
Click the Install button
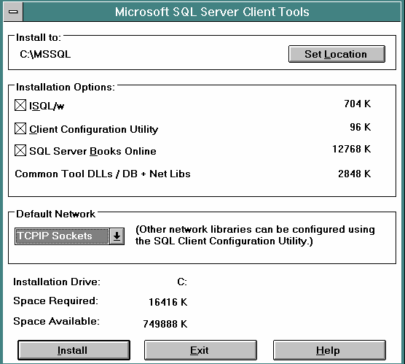(74, 350)
